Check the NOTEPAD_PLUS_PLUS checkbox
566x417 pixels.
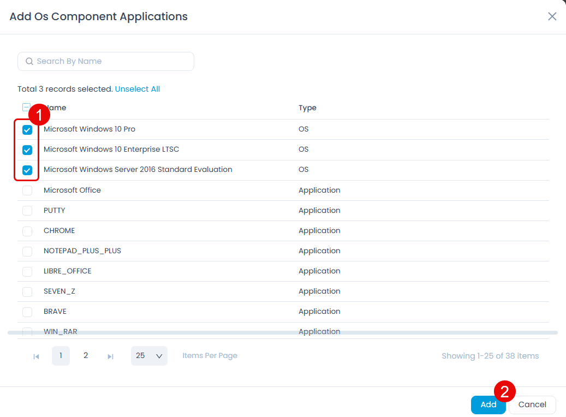coord(27,251)
